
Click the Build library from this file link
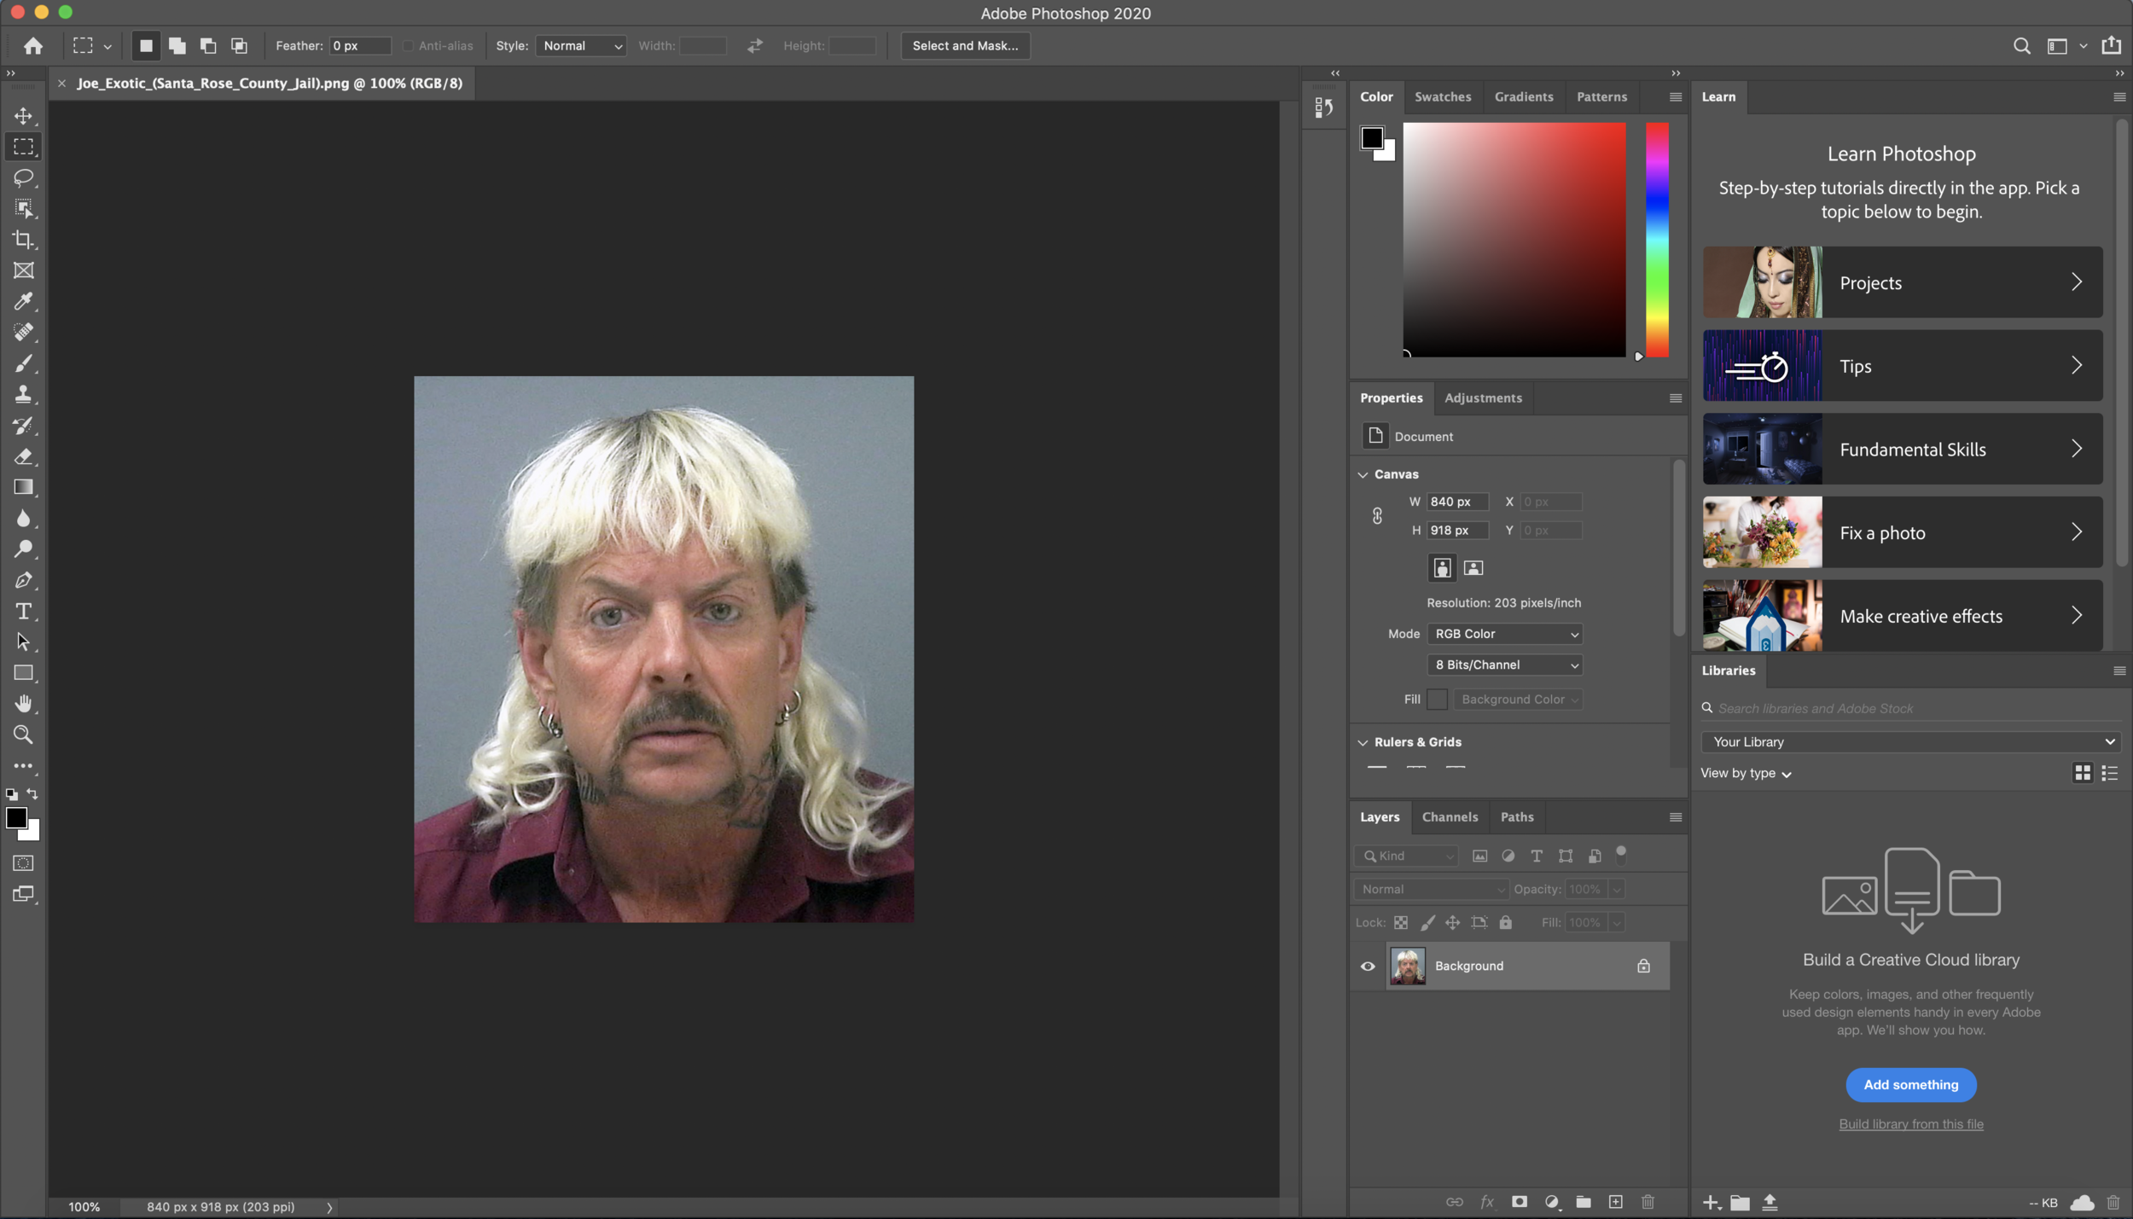tap(1910, 1123)
